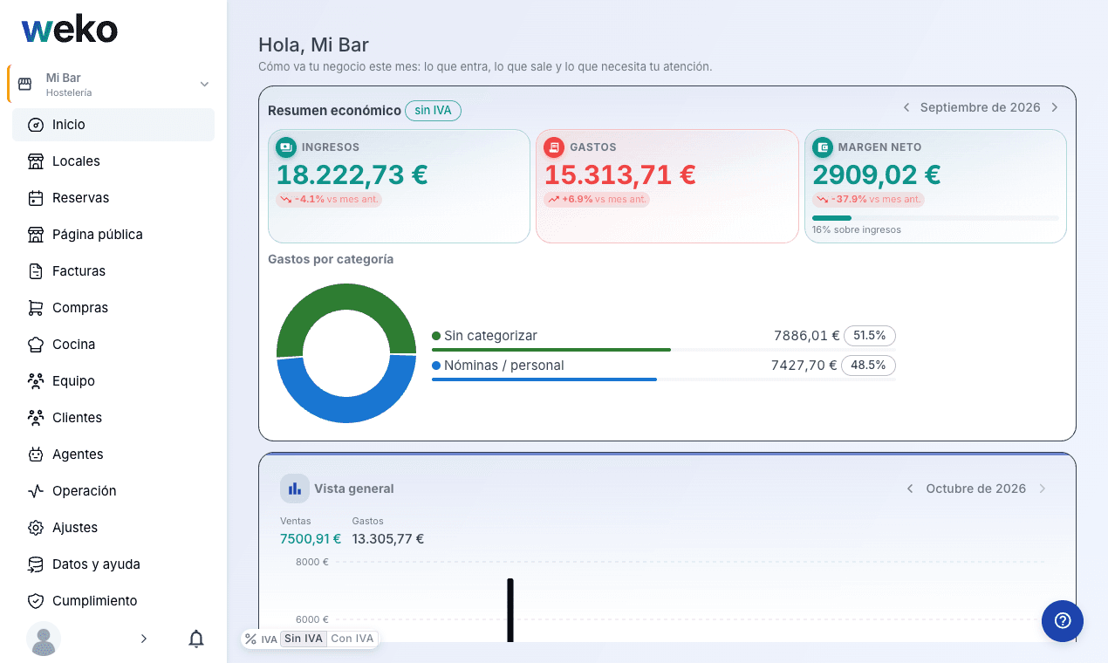
Task: Click the weko logo
Action: (x=70, y=31)
